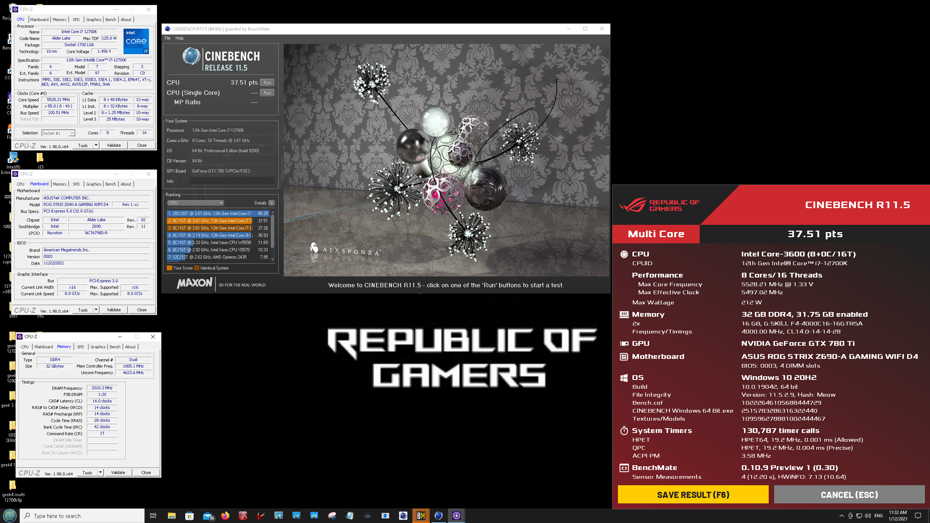Open File Explorer from the taskbar
Screen dimensions: 930x523
click(171, 515)
